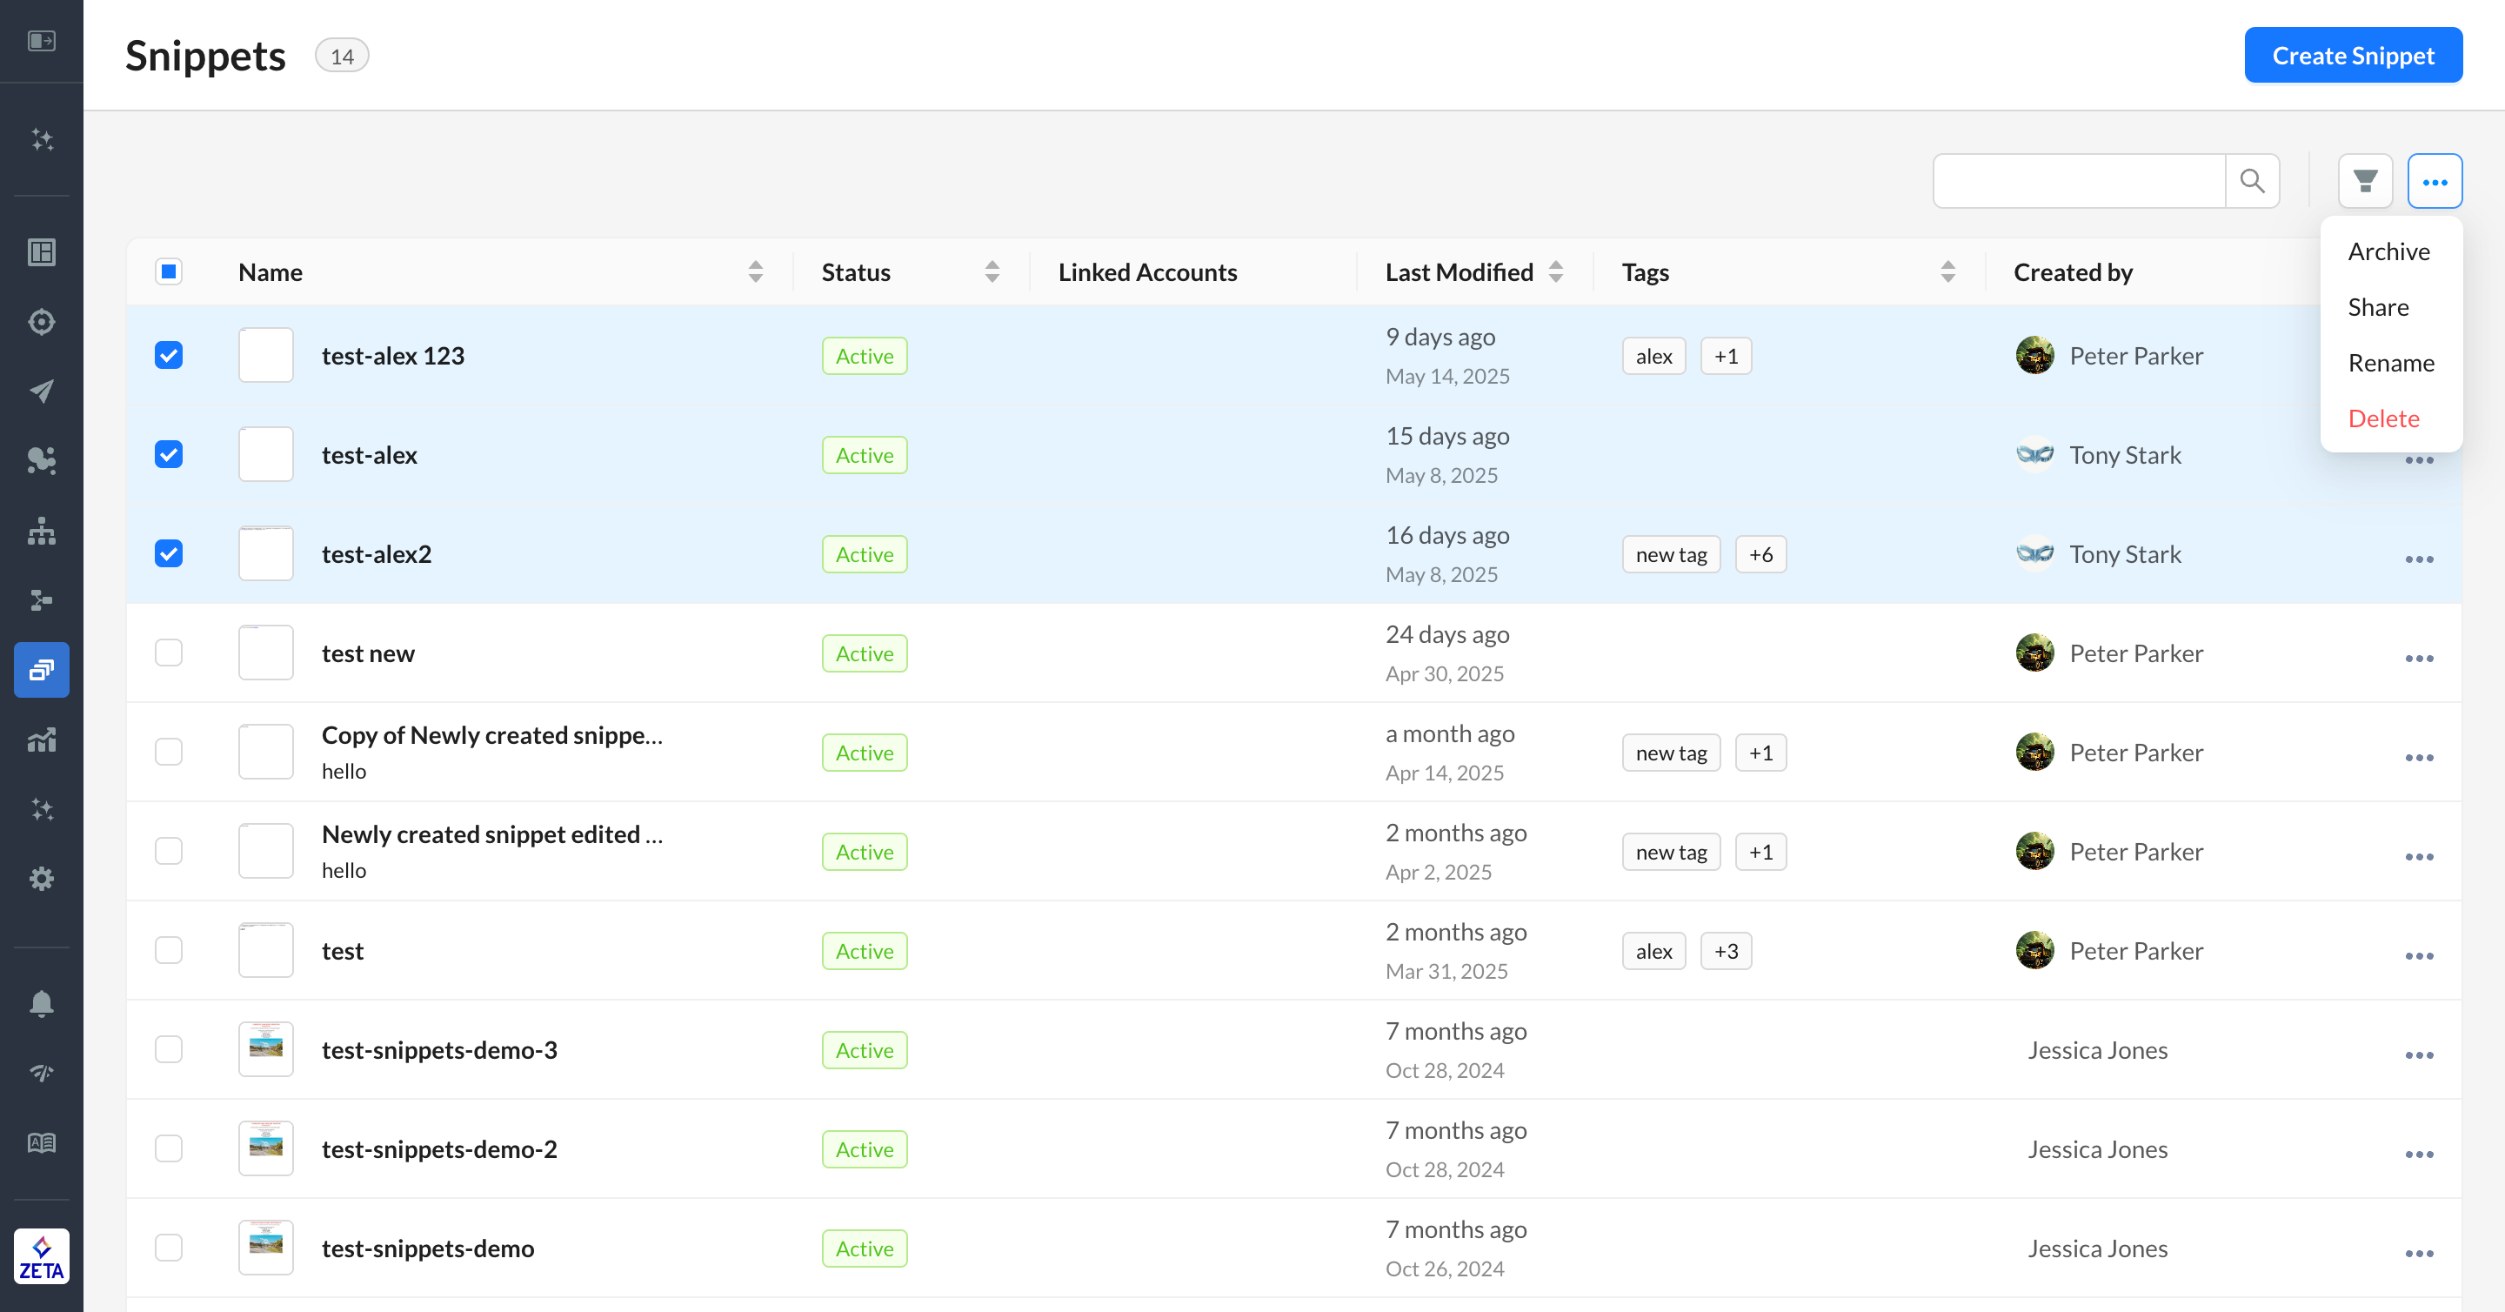Click into the snippets search field
Image resolution: width=2505 pixels, height=1312 pixels.
pyautogui.click(x=2078, y=181)
